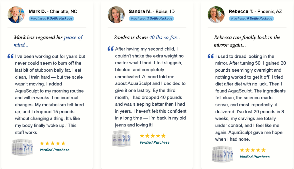The width and height of the screenshot is (294, 169).
Task: Click the three-bottle image under Sandra's review
Action: pos(121,138)
